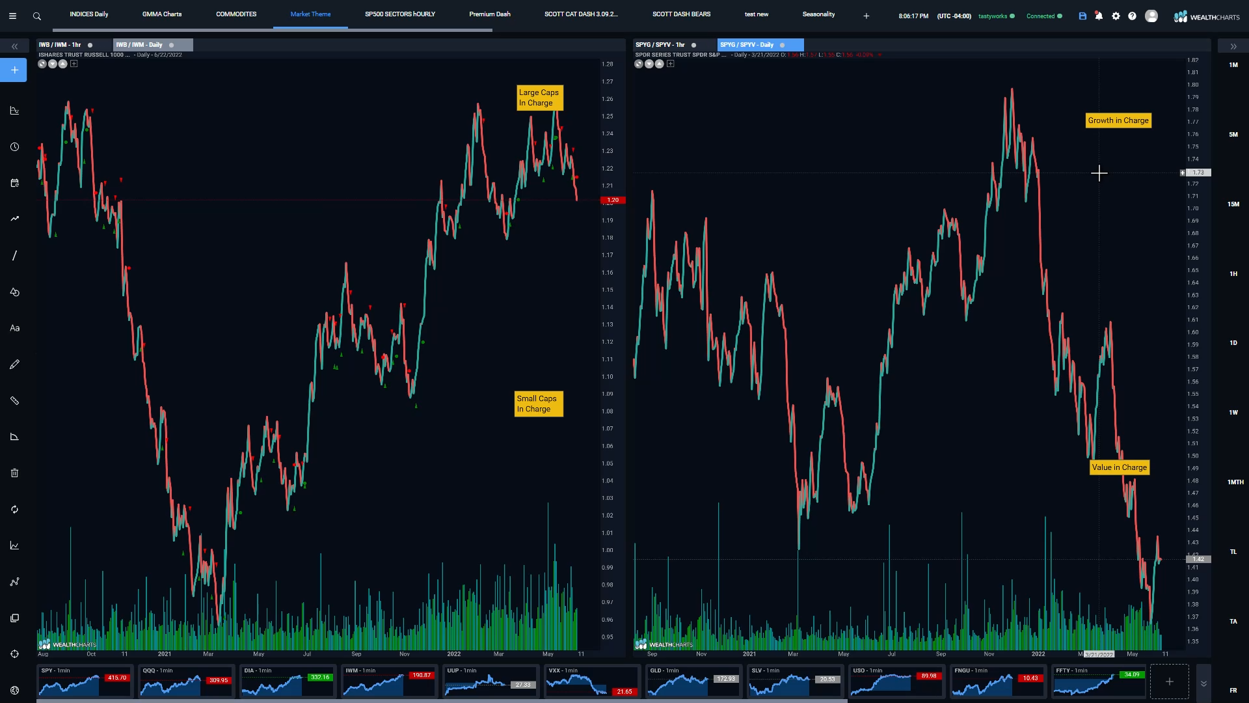Open the hamburger main menu
1249x703 pixels.
click(12, 16)
